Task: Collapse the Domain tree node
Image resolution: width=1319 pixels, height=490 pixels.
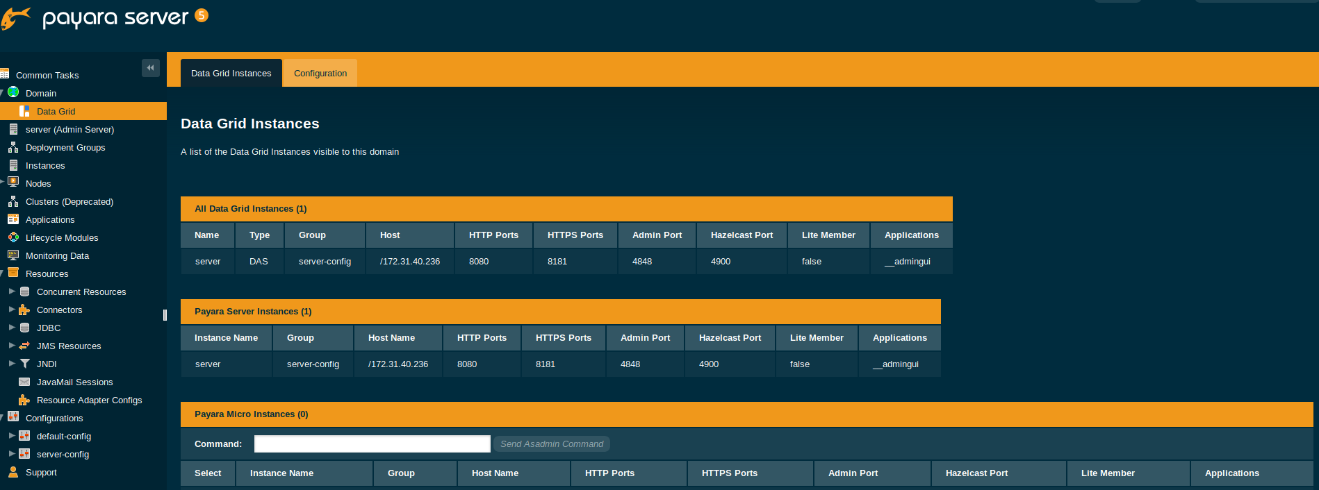Action: coord(2,92)
